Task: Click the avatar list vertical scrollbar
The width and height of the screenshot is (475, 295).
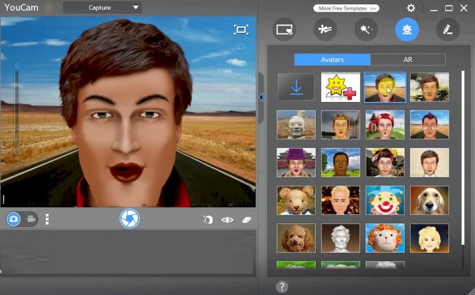Action: (x=463, y=157)
